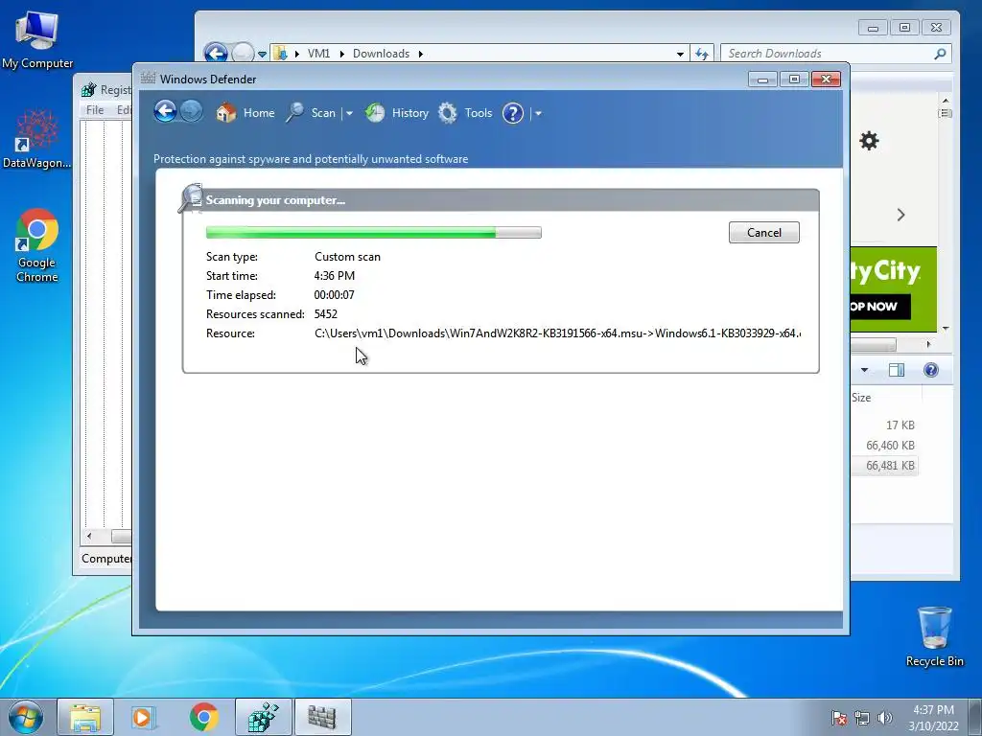
Task: Open Home in Windows Defender toolbar
Action: point(245,113)
